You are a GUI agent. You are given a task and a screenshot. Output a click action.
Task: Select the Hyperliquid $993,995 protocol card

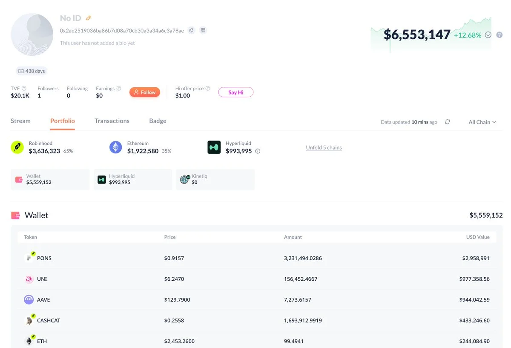(133, 179)
